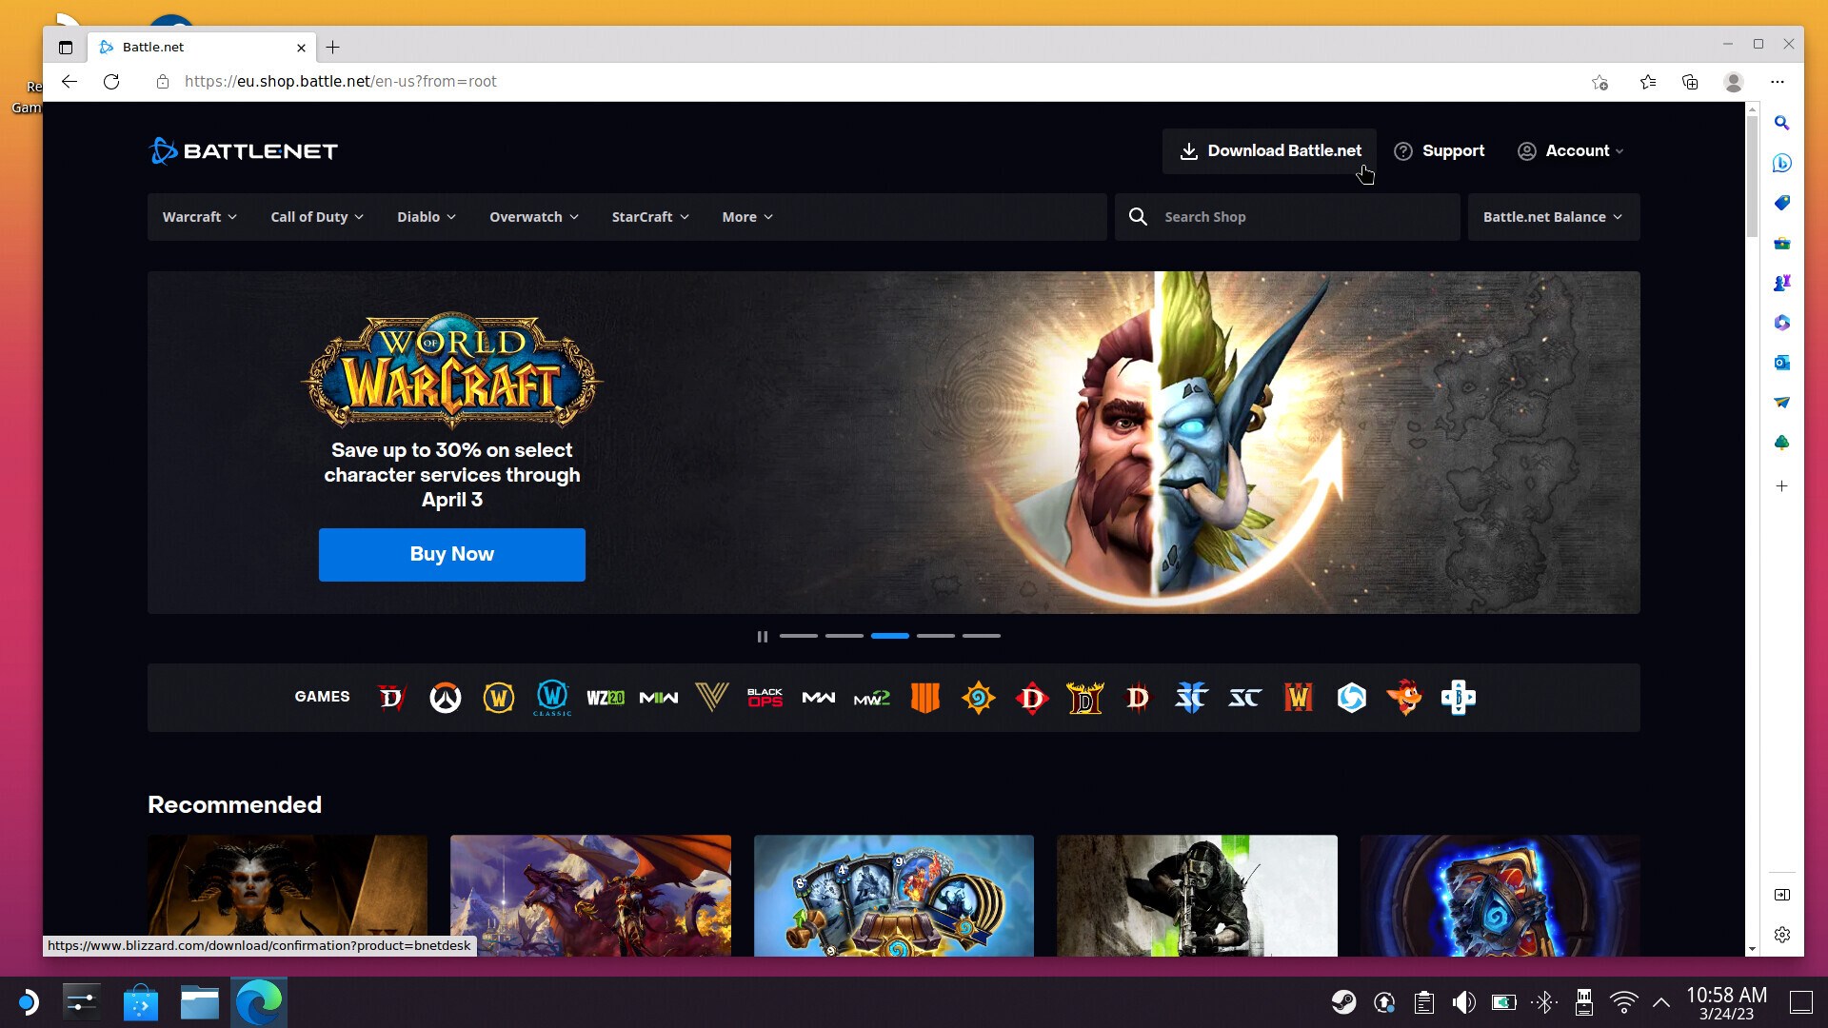
Task: Select the Diablo Immortal red diamond icon
Action: tap(1032, 698)
